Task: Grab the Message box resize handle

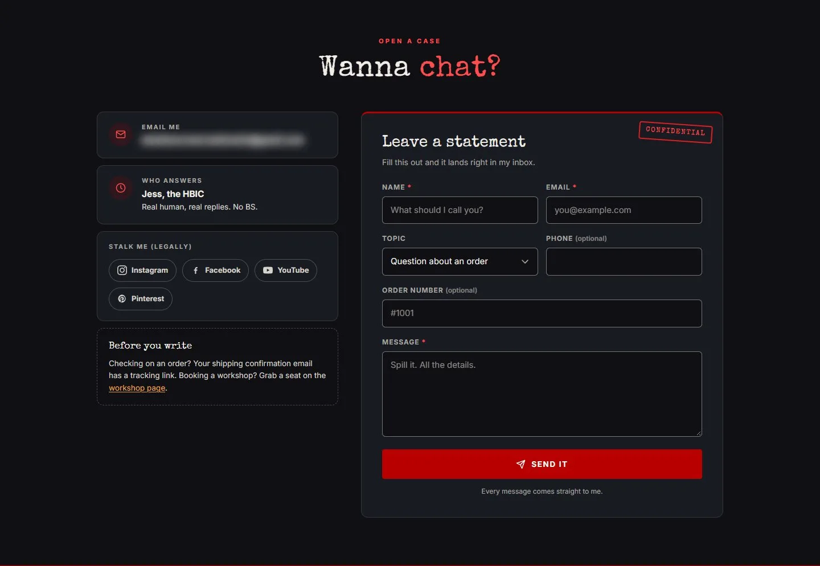Action: pos(698,433)
